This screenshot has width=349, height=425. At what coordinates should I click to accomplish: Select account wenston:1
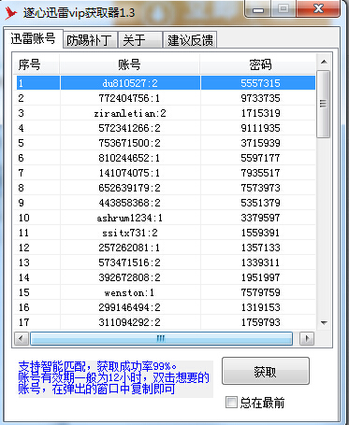129,292
